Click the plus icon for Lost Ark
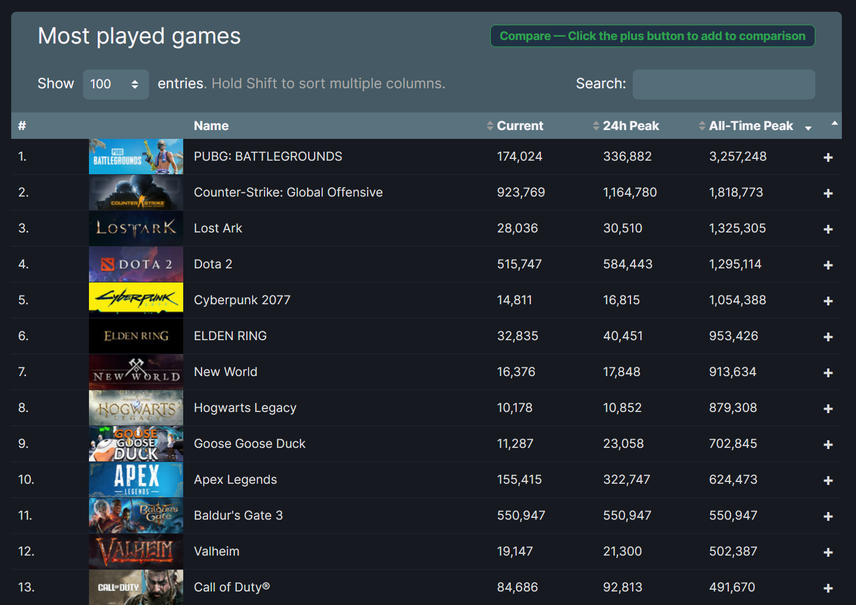This screenshot has width=856, height=605. [x=828, y=229]
